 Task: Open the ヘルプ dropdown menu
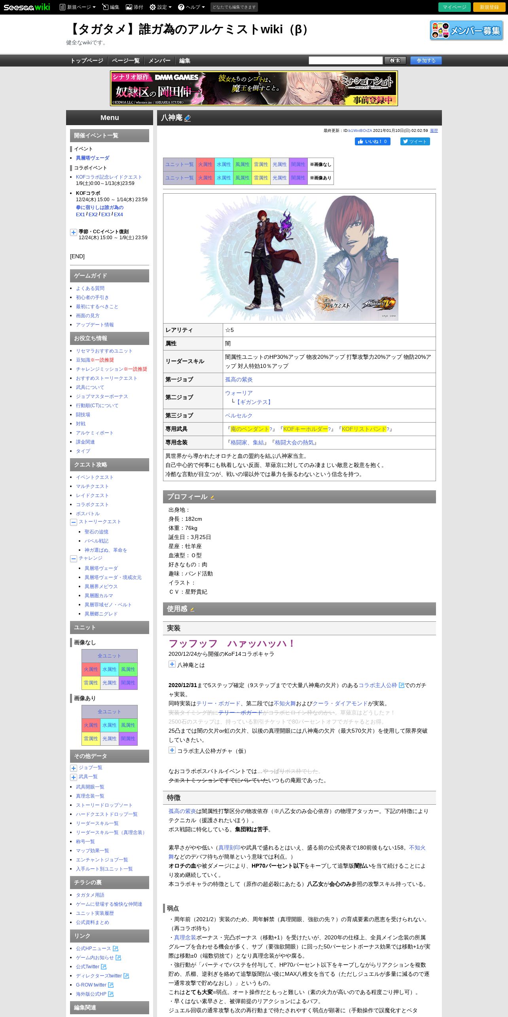tap(191, 7)
